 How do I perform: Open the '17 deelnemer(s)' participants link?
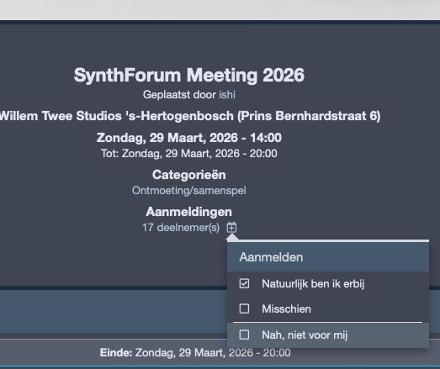181,228
